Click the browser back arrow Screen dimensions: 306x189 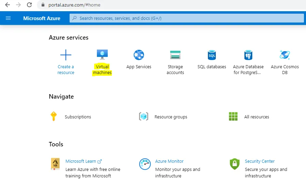[8, 5]
